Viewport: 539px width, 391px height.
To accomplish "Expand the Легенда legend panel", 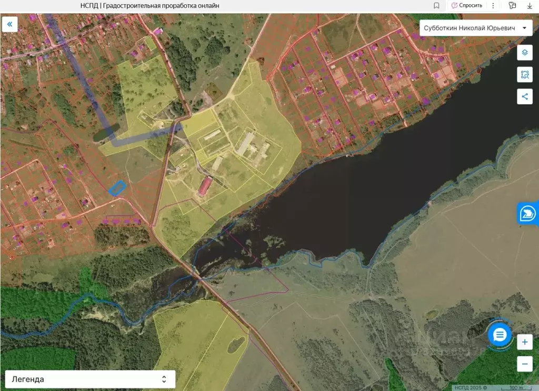I will [x=90, y=379].
